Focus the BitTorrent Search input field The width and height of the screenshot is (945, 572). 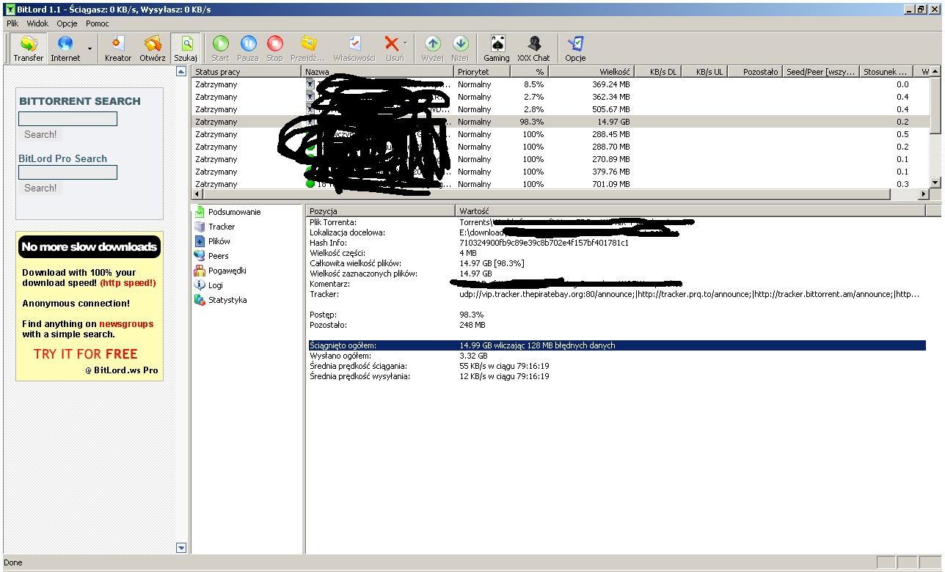67,119
